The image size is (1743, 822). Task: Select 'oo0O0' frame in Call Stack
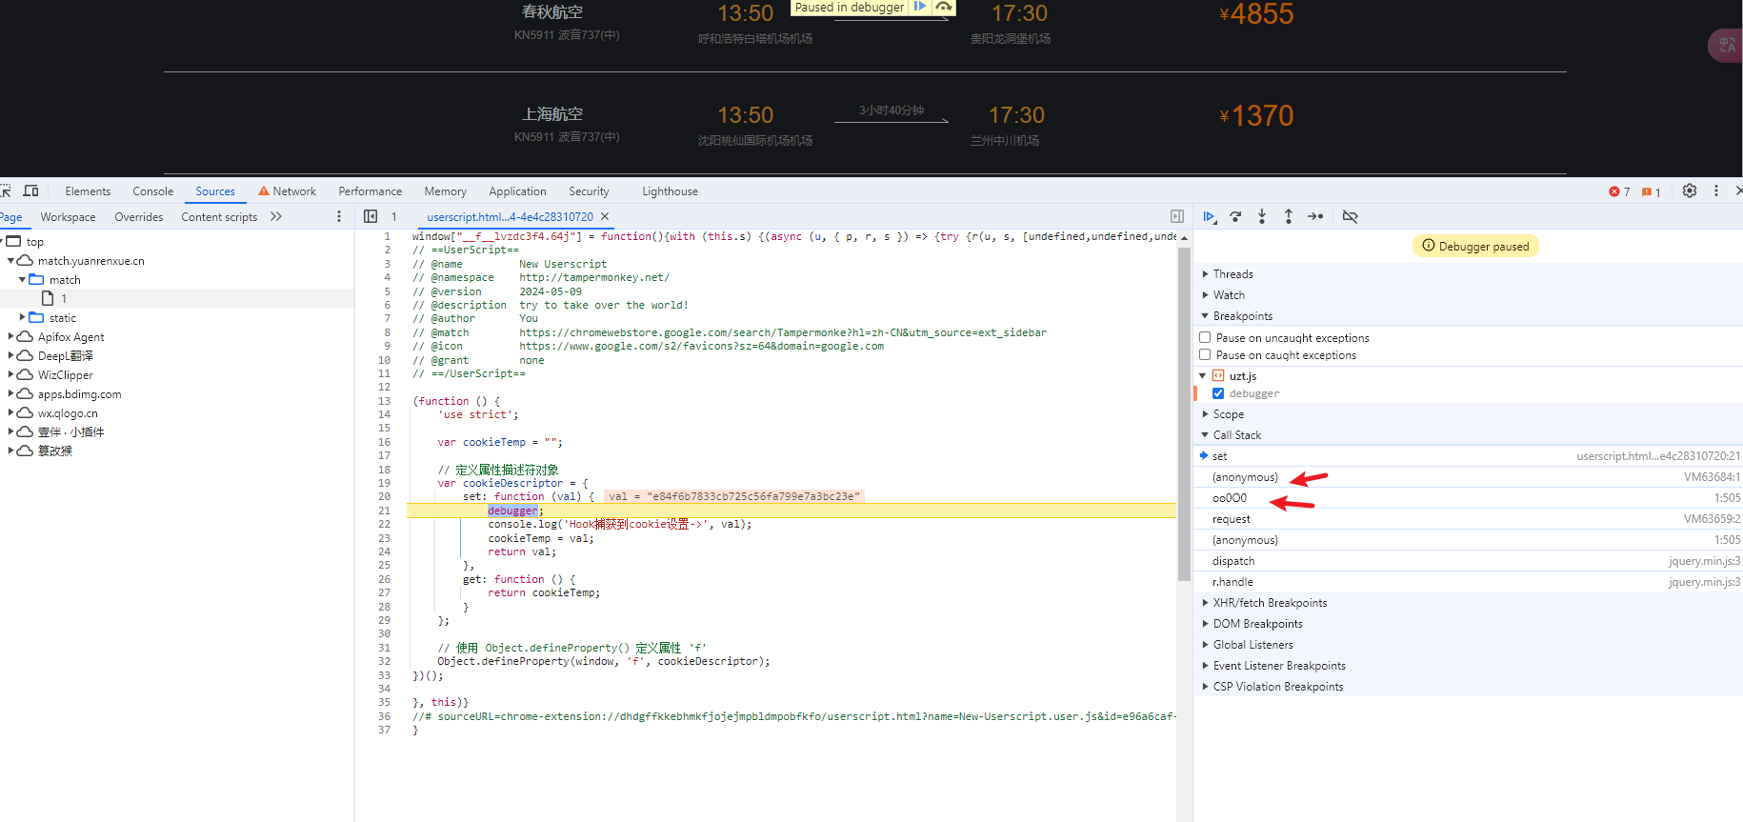tap(1468, 498)
